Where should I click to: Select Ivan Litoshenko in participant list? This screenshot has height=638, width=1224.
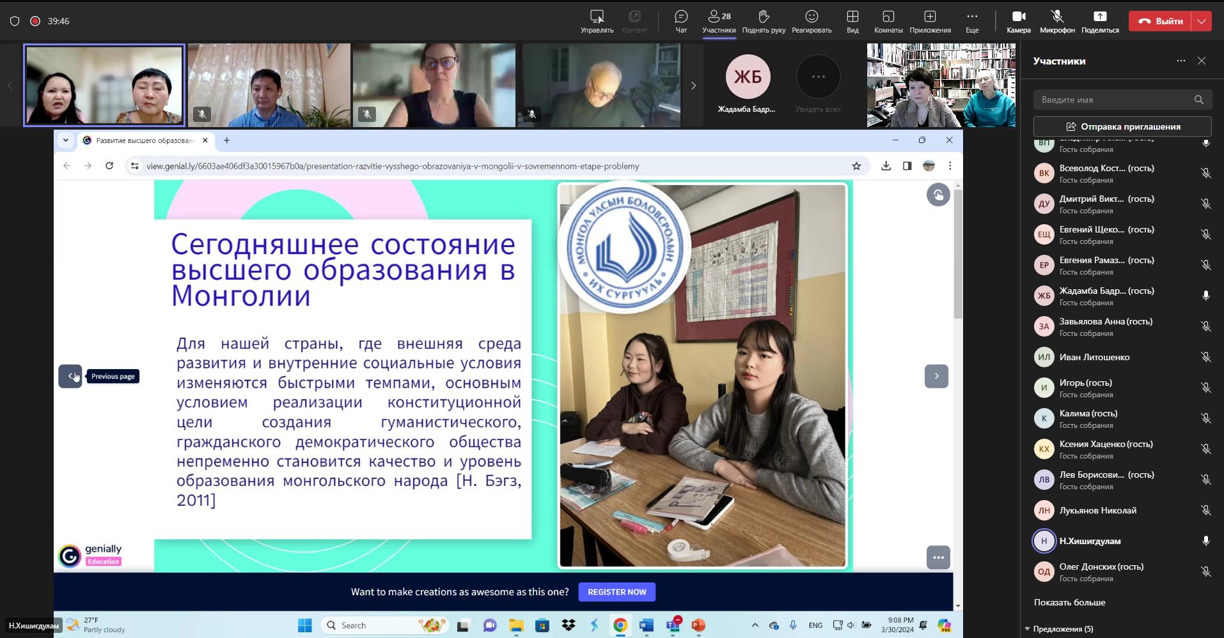tap(1094, 357)
